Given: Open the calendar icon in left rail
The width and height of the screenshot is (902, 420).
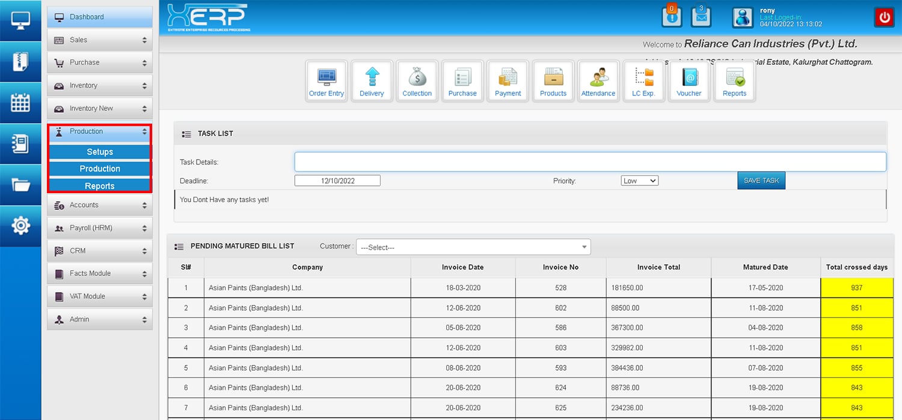Looking at the screenshot, I should 20,103.
